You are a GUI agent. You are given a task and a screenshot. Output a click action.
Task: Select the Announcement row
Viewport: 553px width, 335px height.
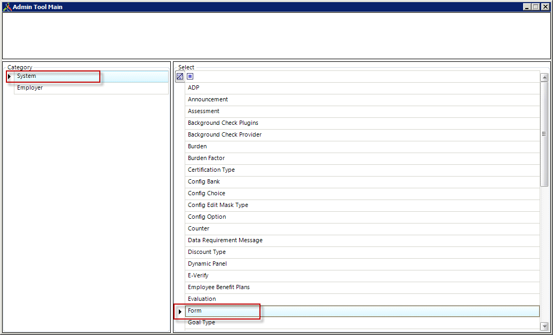coord(208,100)
